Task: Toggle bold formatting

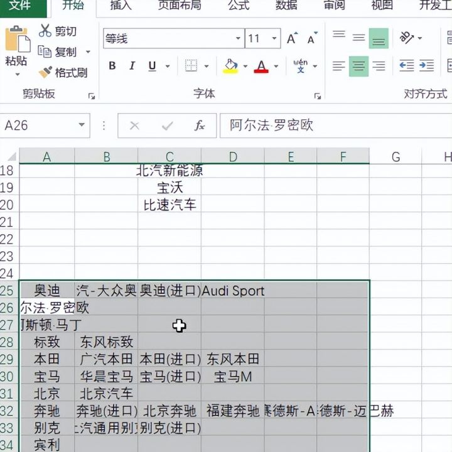Action: pos(112,66)
